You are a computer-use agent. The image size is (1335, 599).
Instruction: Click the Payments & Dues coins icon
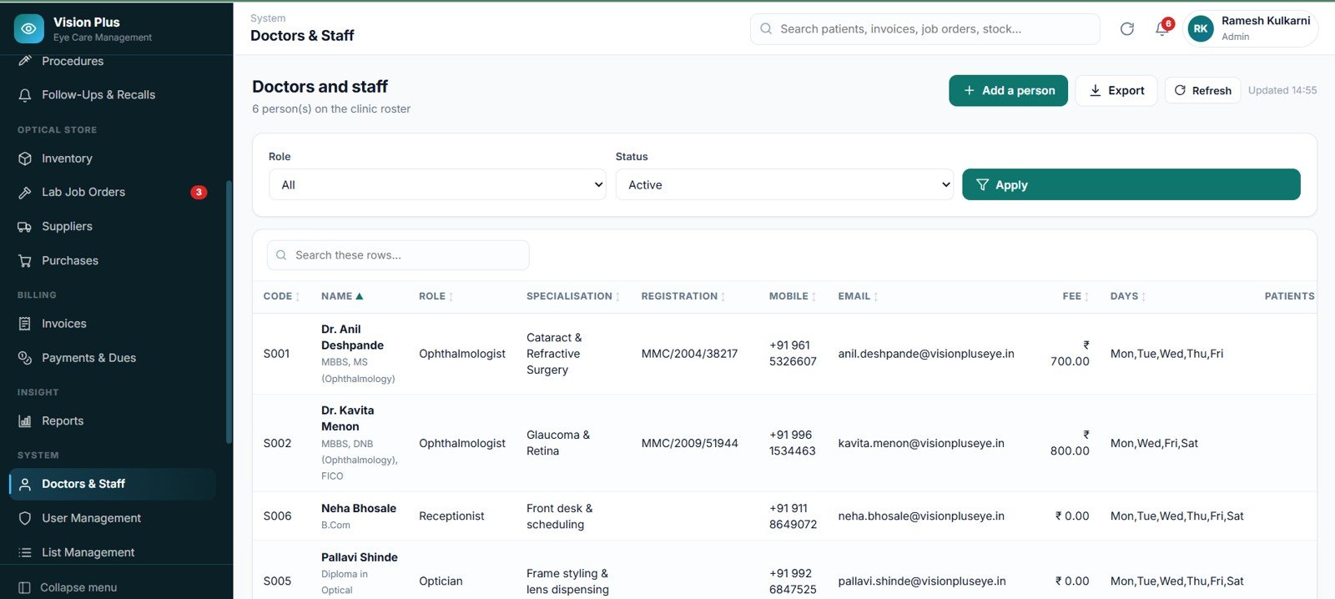point(25,358)
